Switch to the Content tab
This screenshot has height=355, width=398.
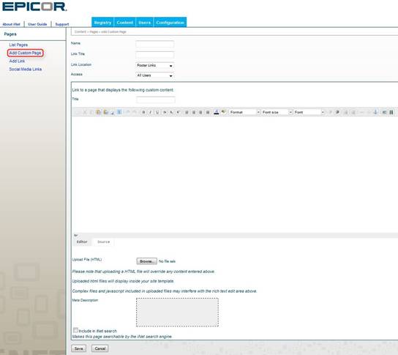click(125, 23)
